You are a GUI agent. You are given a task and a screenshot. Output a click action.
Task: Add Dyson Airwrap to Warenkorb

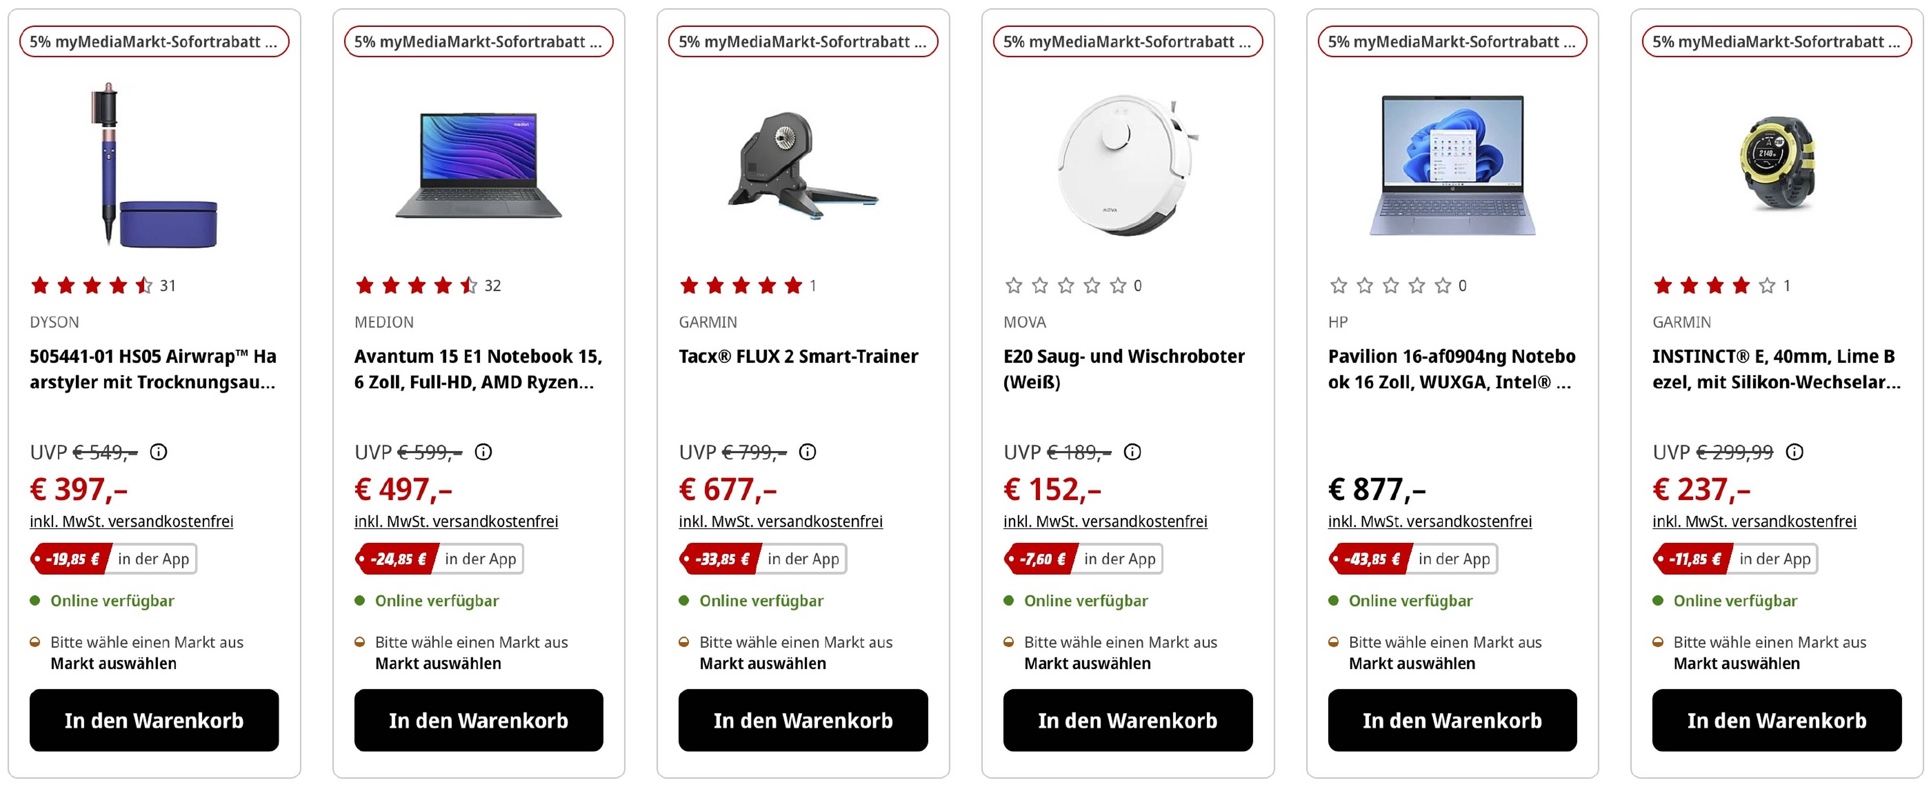tap(154, 720)
